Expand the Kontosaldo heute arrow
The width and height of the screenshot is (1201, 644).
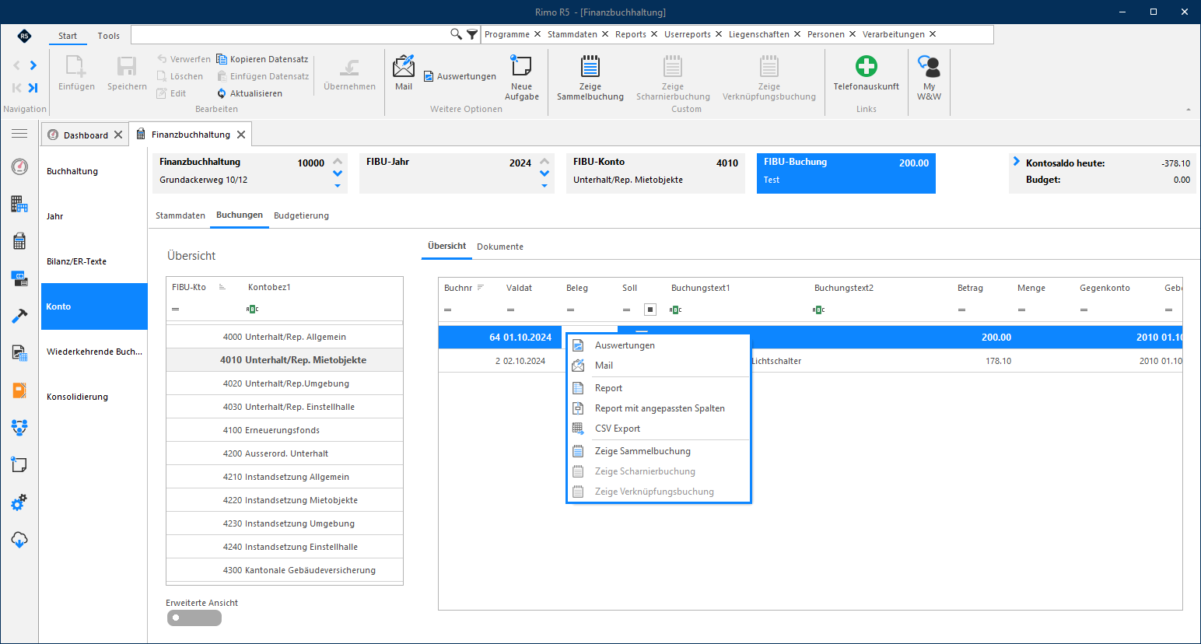pos(1017,162)
